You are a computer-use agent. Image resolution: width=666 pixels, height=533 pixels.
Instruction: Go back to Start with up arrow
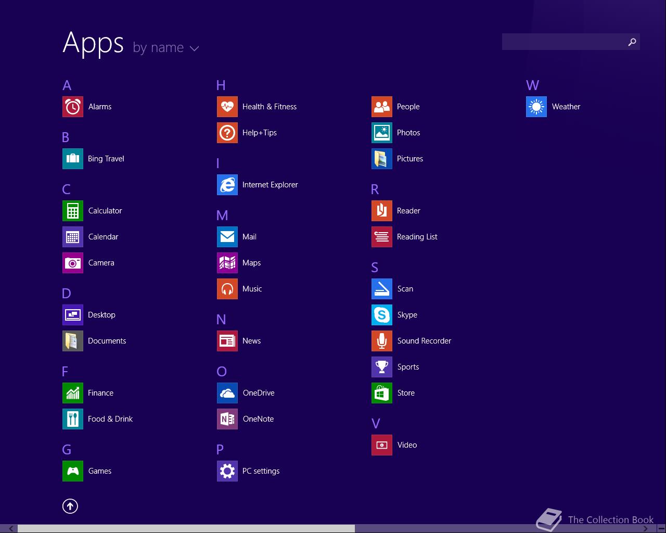(x=70, y=506)
